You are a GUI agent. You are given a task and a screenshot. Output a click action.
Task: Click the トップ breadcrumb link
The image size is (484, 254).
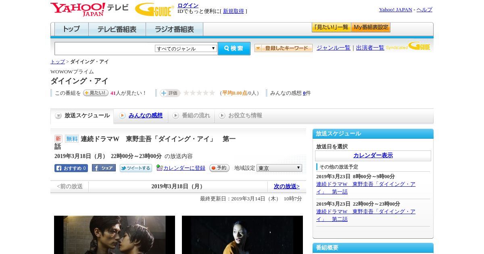point(58,62)
